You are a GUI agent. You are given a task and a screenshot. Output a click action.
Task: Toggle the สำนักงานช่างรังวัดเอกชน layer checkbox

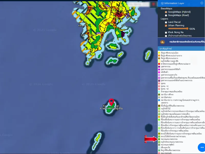(x=166, y=36)
